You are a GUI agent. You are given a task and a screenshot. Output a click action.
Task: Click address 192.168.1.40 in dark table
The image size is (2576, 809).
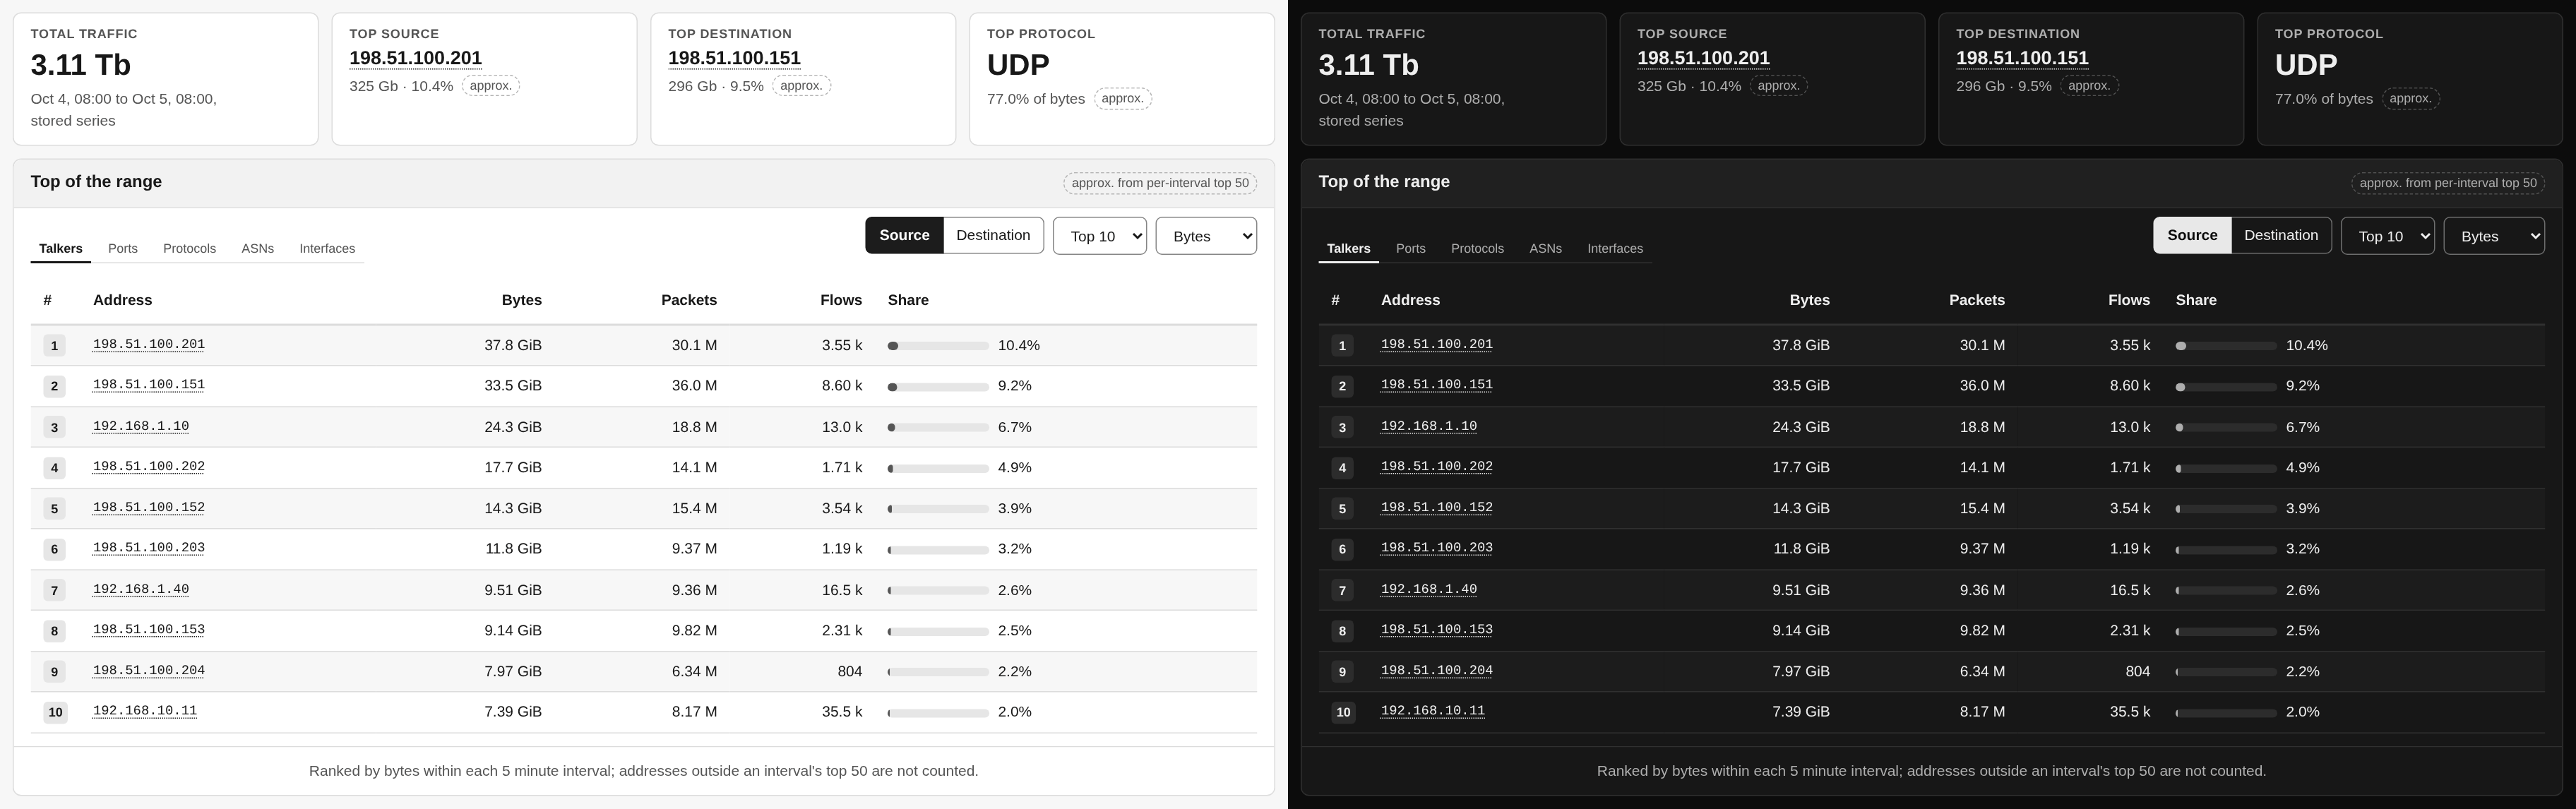[1429, 589]
